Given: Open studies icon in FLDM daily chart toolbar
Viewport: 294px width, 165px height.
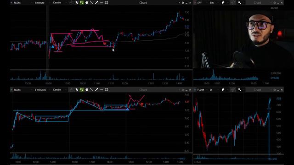Looking at the screenshot, I should pos(233,90).
